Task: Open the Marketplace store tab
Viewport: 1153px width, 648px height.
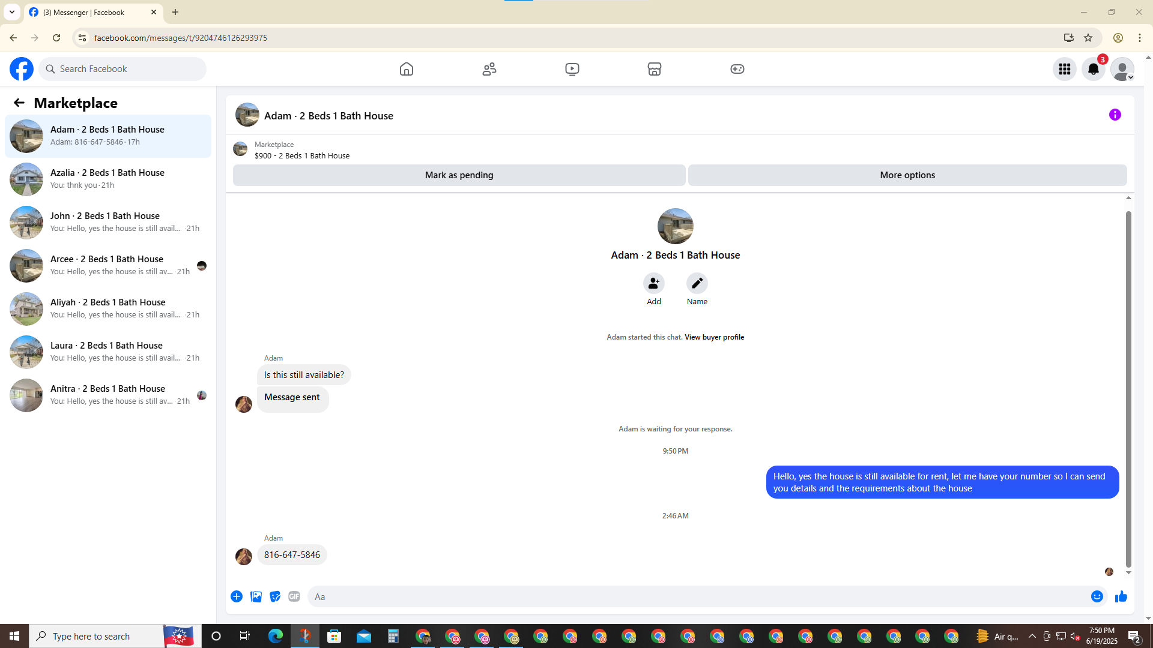Action: click(x=655, y=69)
